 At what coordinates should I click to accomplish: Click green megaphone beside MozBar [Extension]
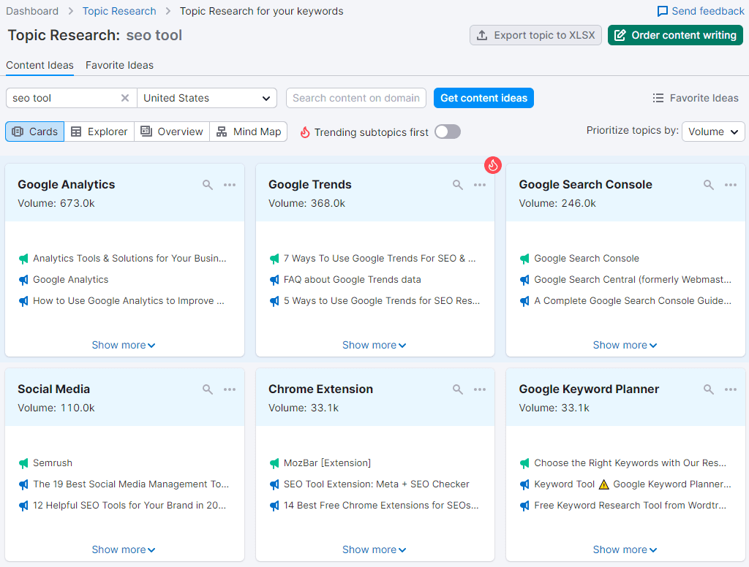(x=274, y=463)
